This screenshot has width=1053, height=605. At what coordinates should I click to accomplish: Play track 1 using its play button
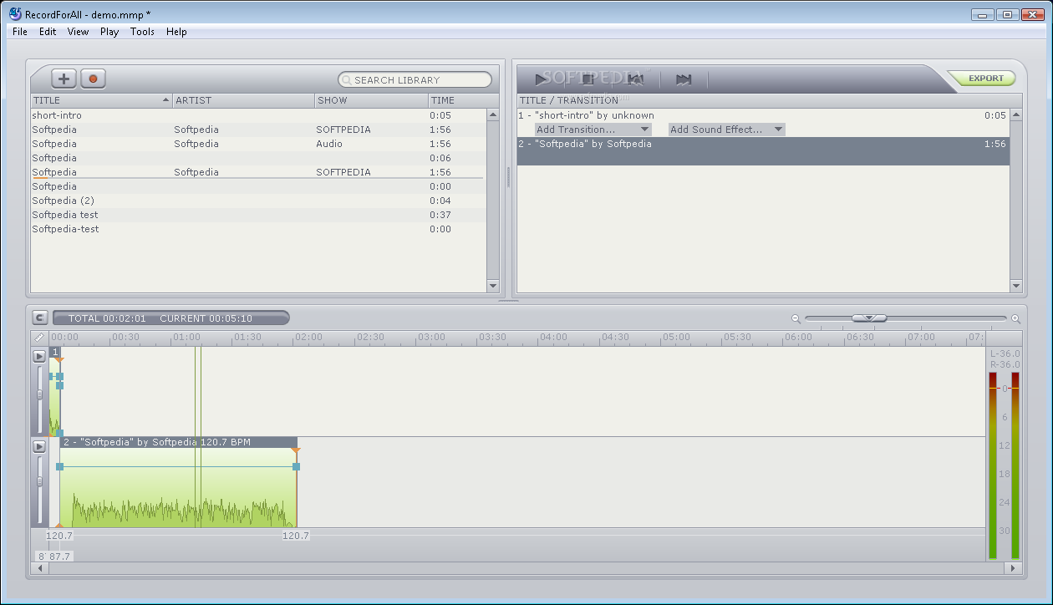click(x=39, y=356)
